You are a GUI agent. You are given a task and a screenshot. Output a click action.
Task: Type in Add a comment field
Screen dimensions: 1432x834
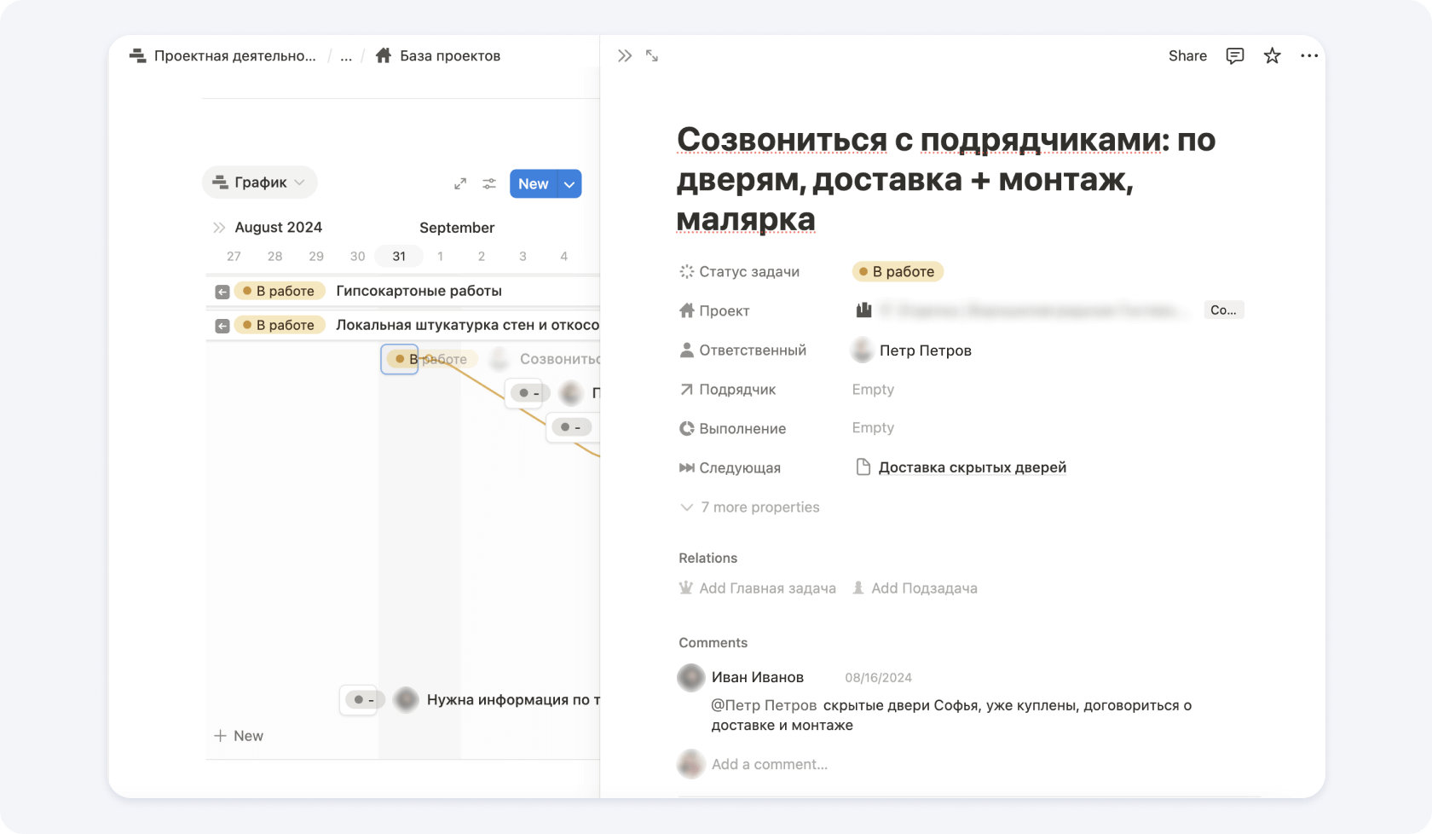(769, 764)
